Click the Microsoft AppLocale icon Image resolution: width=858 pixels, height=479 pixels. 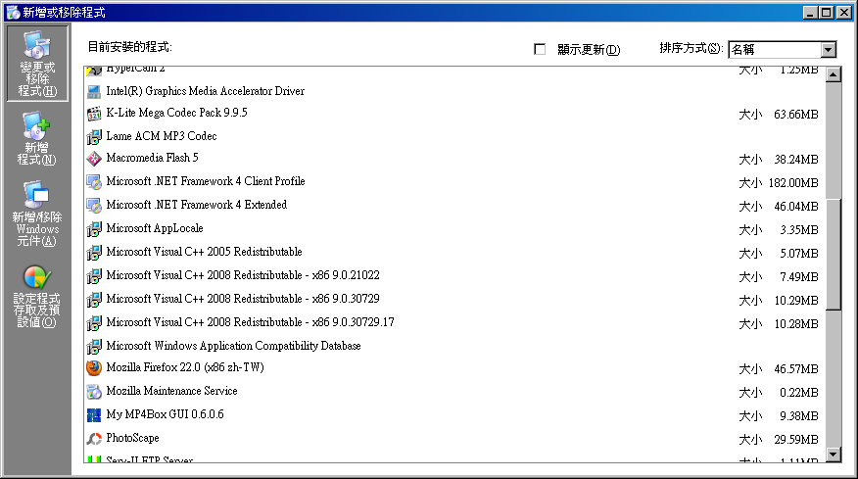[94, 229]
